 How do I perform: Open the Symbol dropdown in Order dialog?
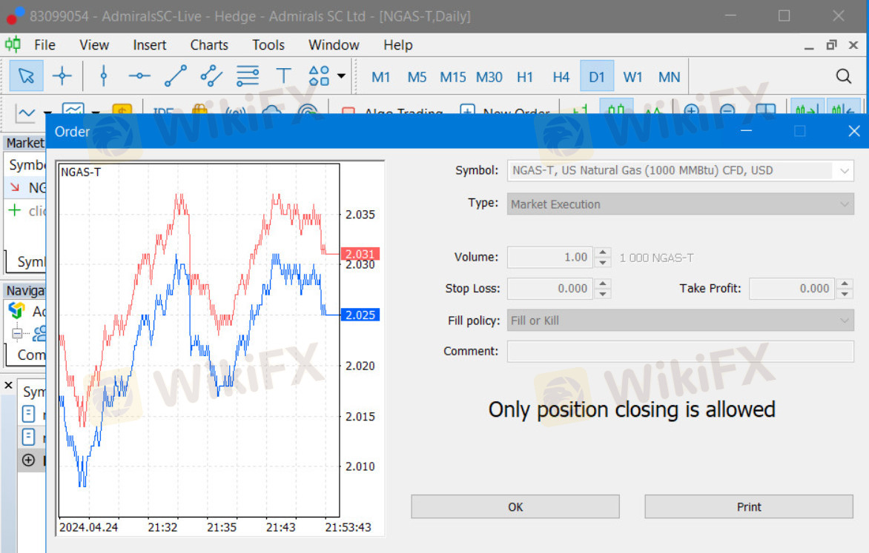(x=680, y=170)
